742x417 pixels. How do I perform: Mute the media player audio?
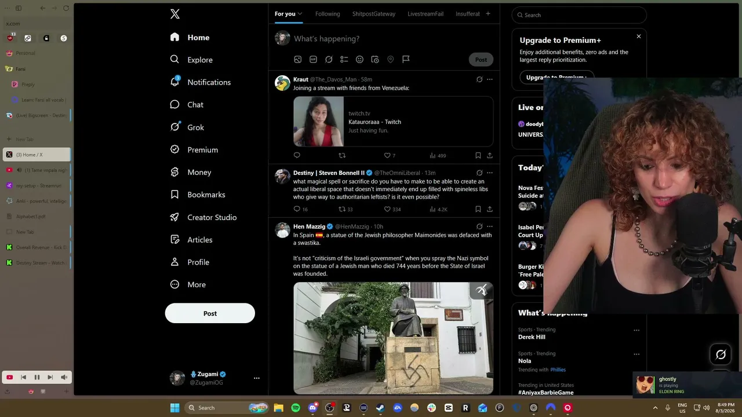64,377
